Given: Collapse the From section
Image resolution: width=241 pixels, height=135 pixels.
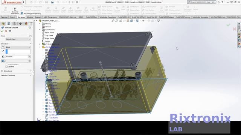Looking at the screenshot, I should [31, 36].
